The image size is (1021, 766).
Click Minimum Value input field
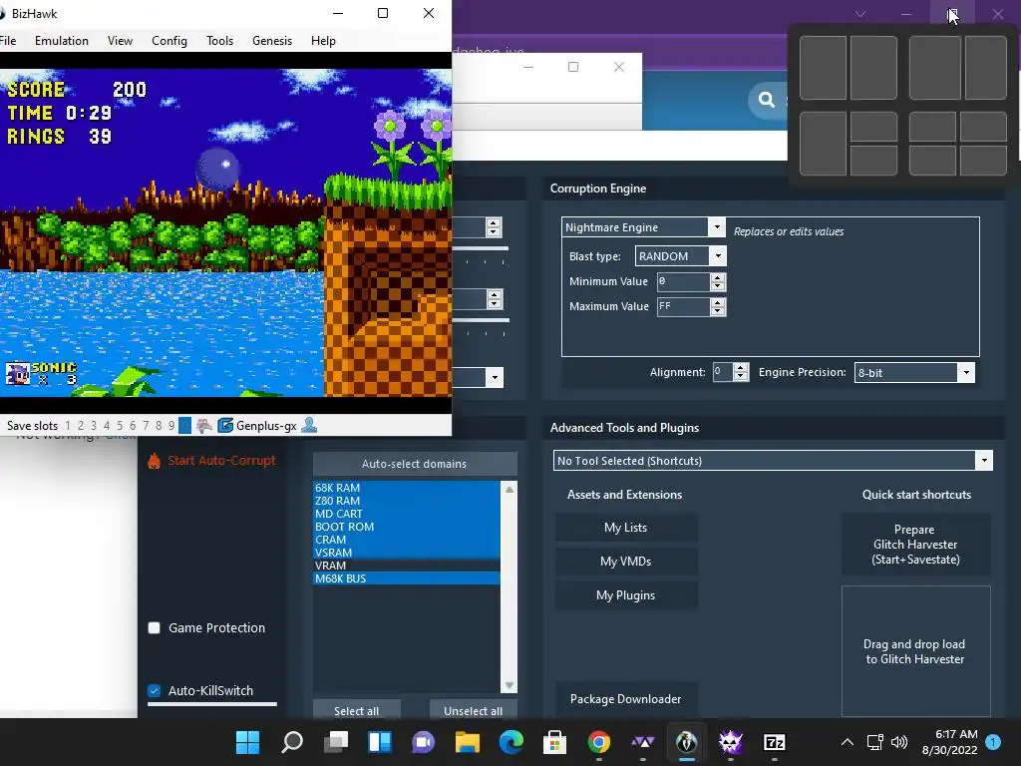683,281
